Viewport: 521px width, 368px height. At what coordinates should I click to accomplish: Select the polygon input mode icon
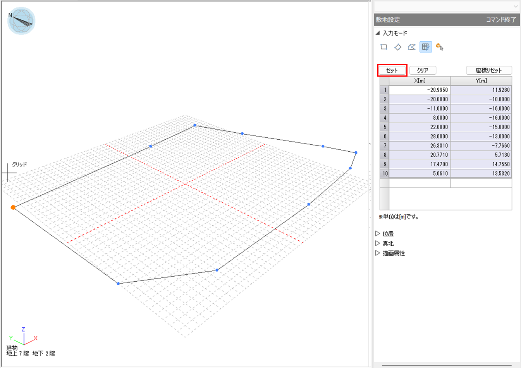tap(411, 47)
